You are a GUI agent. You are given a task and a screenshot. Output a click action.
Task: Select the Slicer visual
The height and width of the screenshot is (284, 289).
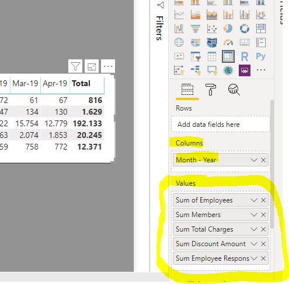(x=196, y=56)
